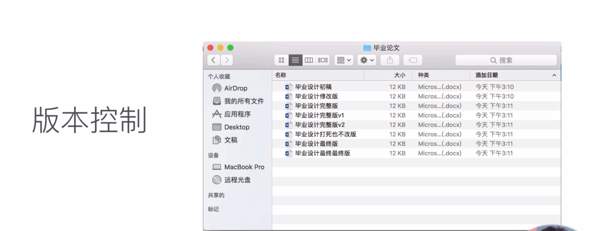Minimize the Finder window with yellow button
603x231 pixels.
tap(220, 48)
